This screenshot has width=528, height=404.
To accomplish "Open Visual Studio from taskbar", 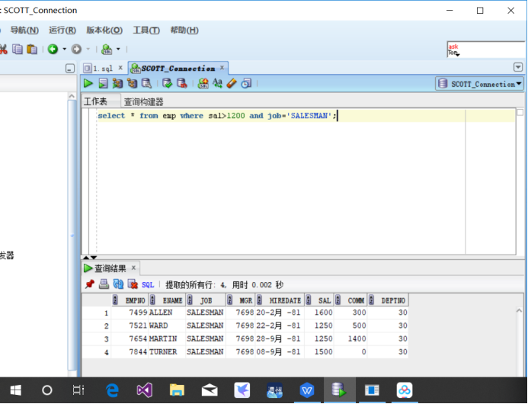I will (x=145, y=390).
